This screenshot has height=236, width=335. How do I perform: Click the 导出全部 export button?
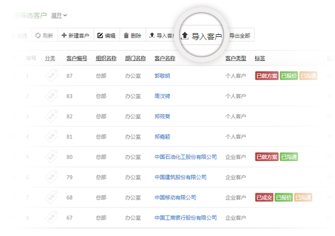click(239, 36)
